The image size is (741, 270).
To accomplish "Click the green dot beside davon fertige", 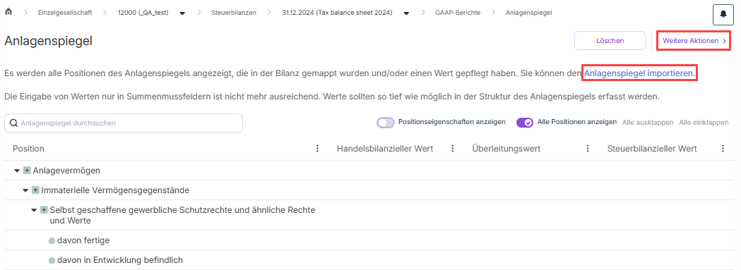I will coord(52,240).
